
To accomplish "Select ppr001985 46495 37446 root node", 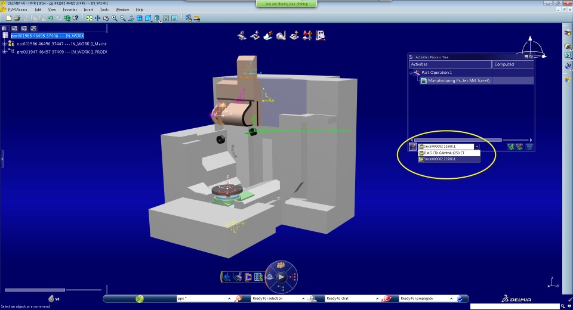I will tap(48, 36).
